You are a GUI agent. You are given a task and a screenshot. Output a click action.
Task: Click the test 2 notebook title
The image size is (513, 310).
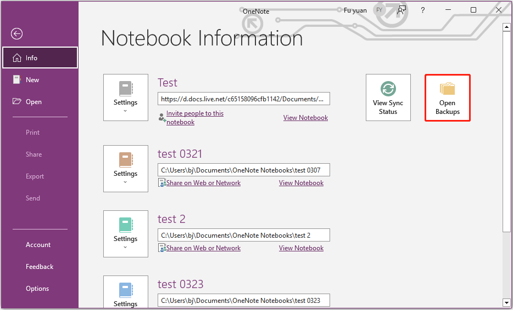pos(171,219)
